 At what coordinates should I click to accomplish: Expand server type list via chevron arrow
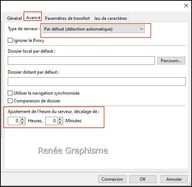[142, 29]
